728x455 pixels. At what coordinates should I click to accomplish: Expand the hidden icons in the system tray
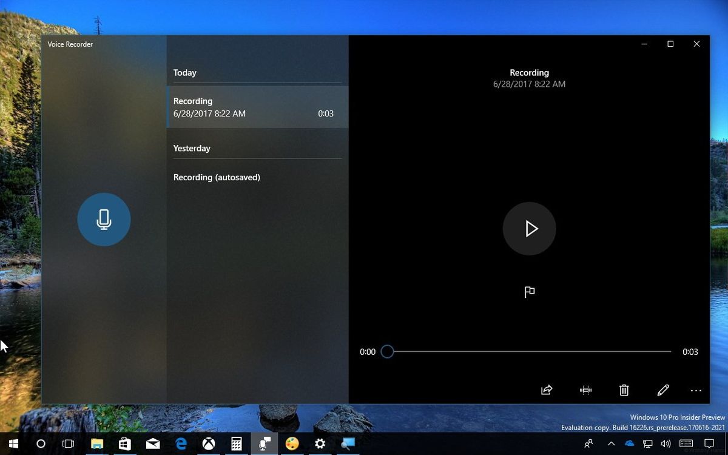[611, 443]
